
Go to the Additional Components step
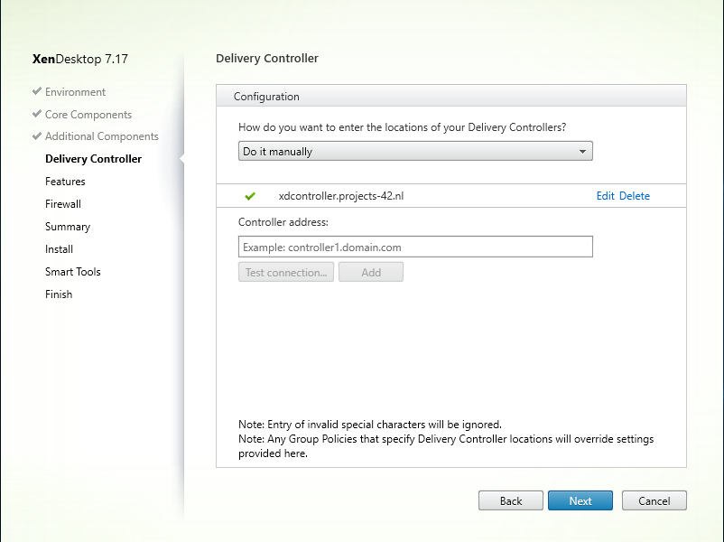pyautogui.click(x=102, y=136)
